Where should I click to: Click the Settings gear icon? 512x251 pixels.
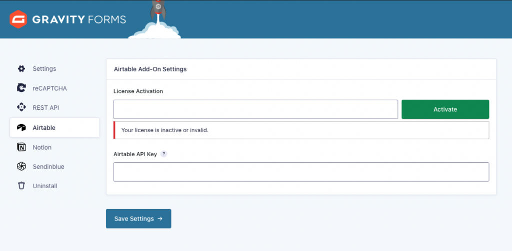[x=21, y=69]
